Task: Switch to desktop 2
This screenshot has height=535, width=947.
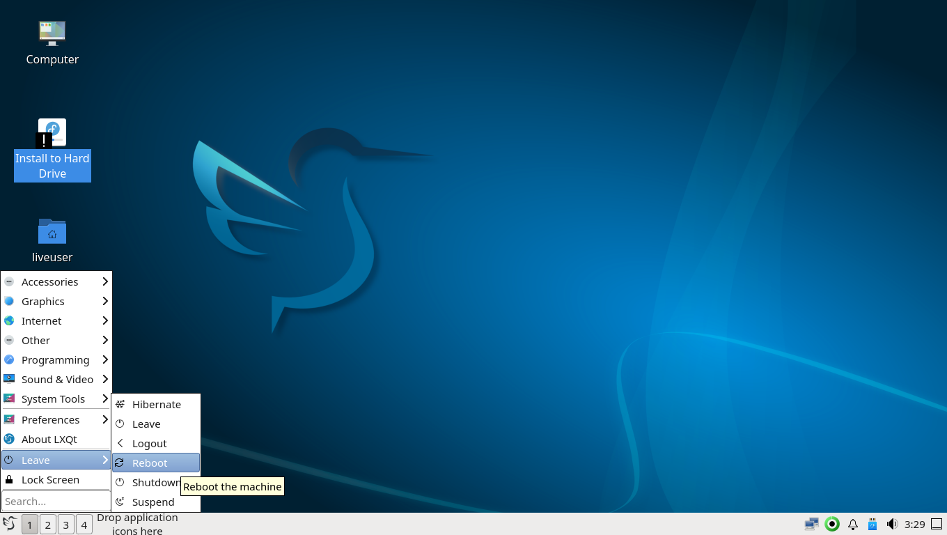Action: (48, 525)
